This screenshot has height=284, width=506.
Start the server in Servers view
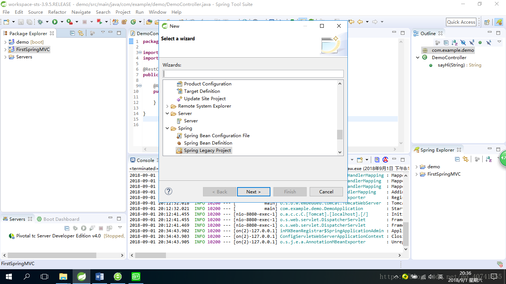coord(84,228)
